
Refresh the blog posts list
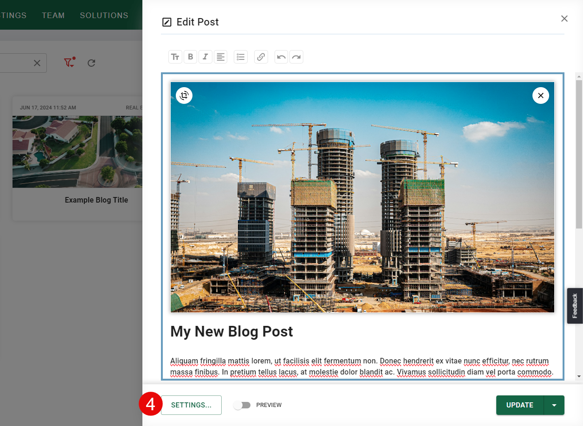click(91, 63)
